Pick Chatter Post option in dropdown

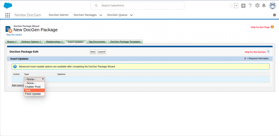33,87
